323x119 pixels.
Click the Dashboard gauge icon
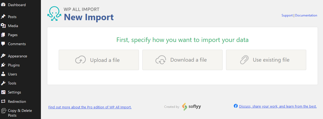3,5
